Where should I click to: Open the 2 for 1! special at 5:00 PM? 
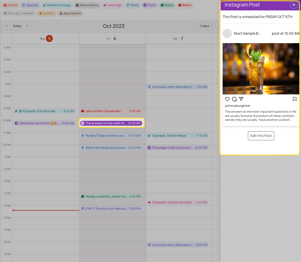click(111, 208)
